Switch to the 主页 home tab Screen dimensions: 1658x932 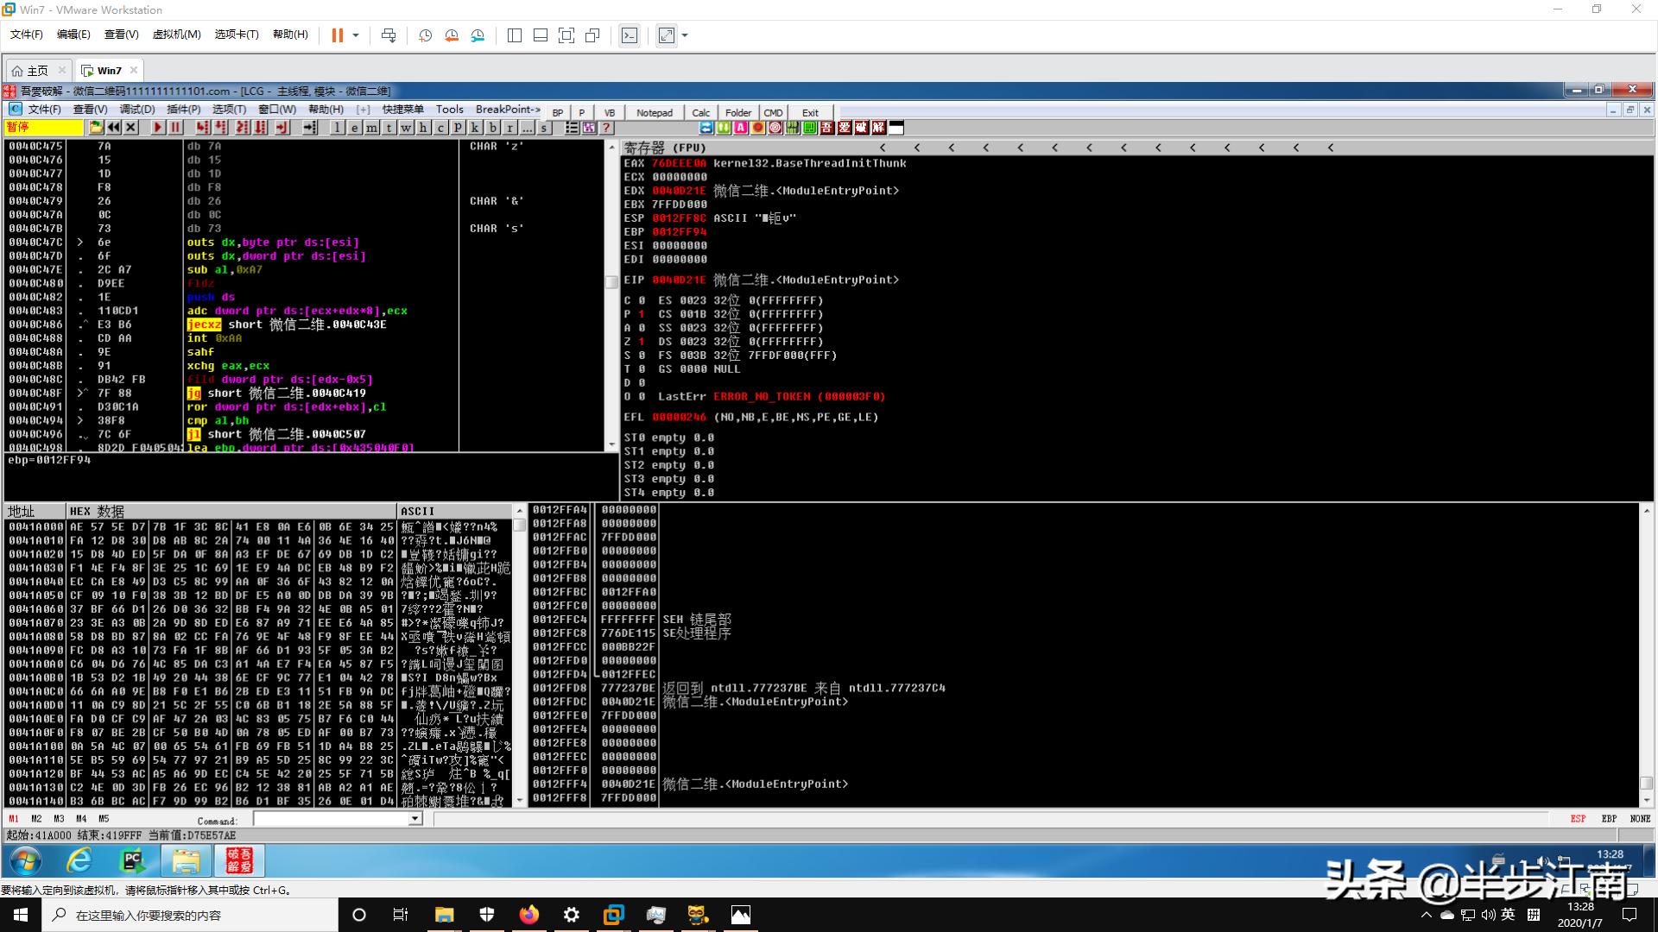[x=37, y=71]
